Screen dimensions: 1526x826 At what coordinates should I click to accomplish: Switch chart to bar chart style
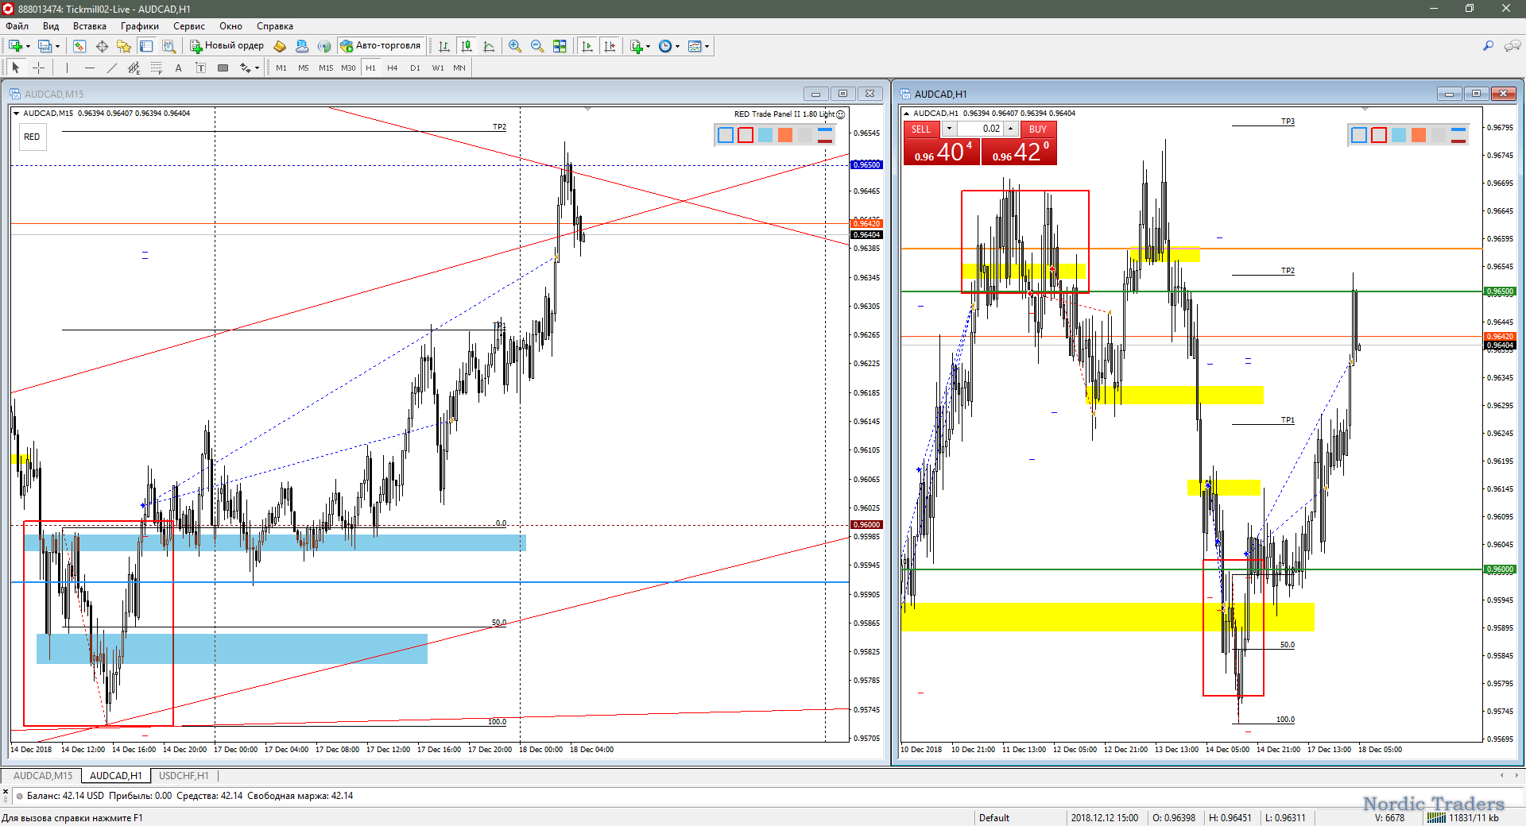coord(444,46)
